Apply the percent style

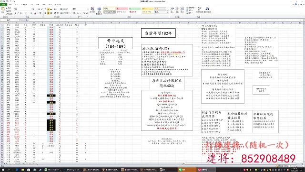[x=78, y=13]
